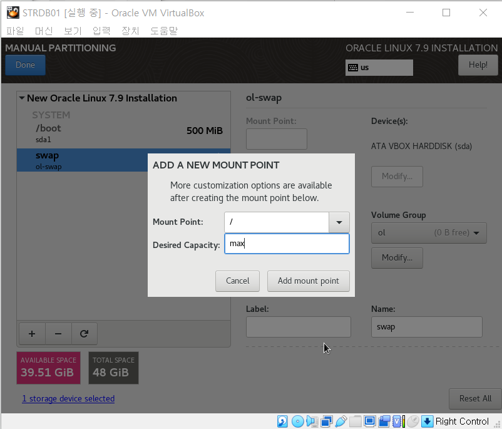Click the Add mount point button
This screenshot has height=429, width=502.
[309, 281]
